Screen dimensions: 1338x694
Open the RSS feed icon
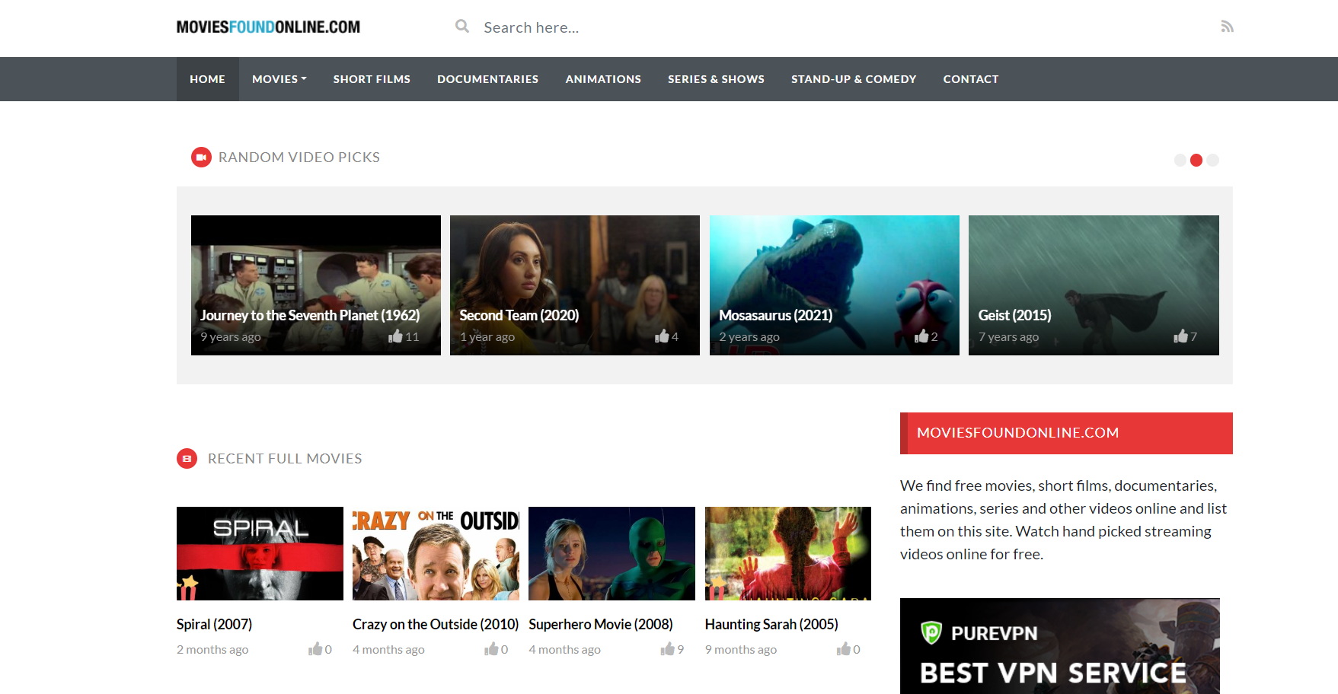click(1227, 27)
